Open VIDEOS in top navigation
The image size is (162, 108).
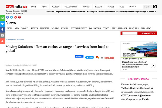click(x=111, y=7)
